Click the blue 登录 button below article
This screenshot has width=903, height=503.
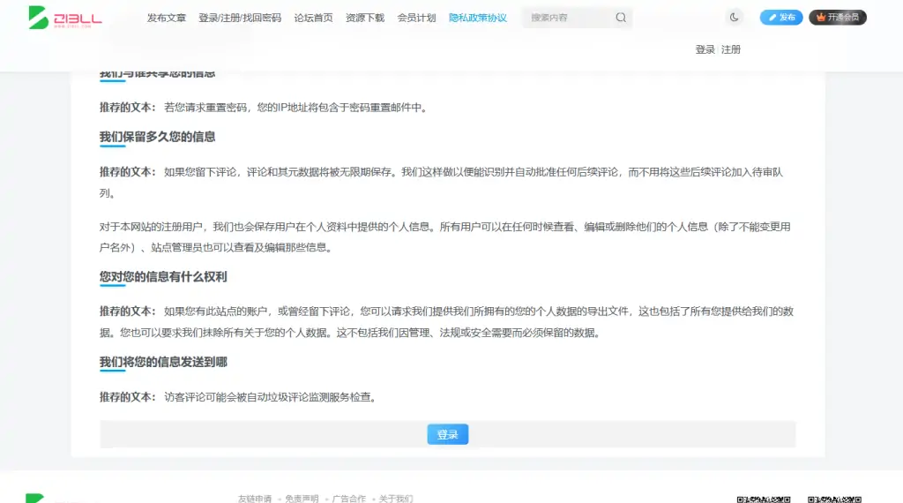[447, 434]
